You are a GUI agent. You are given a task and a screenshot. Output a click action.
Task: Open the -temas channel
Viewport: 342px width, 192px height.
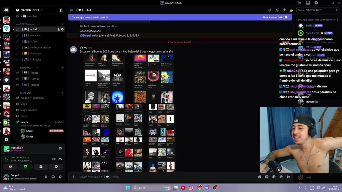[39, 79]
